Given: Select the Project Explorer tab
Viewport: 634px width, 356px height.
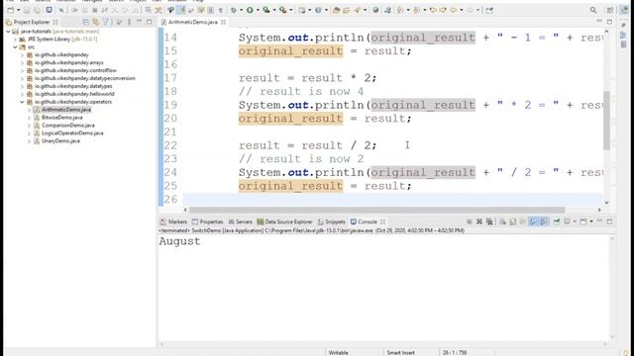Looking at the screenshot, I should 32,22.
